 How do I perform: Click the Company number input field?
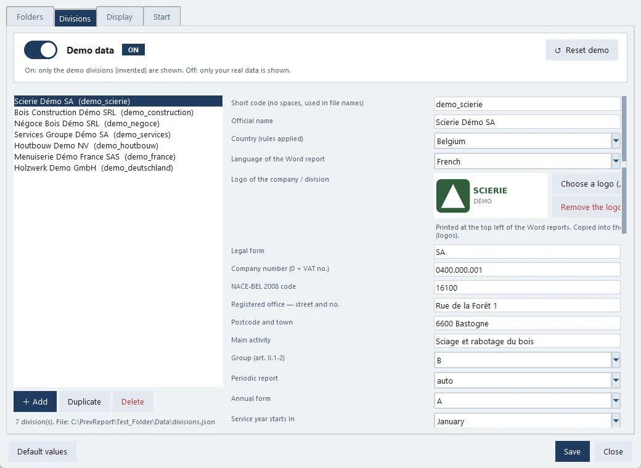[x=527, y=270]
